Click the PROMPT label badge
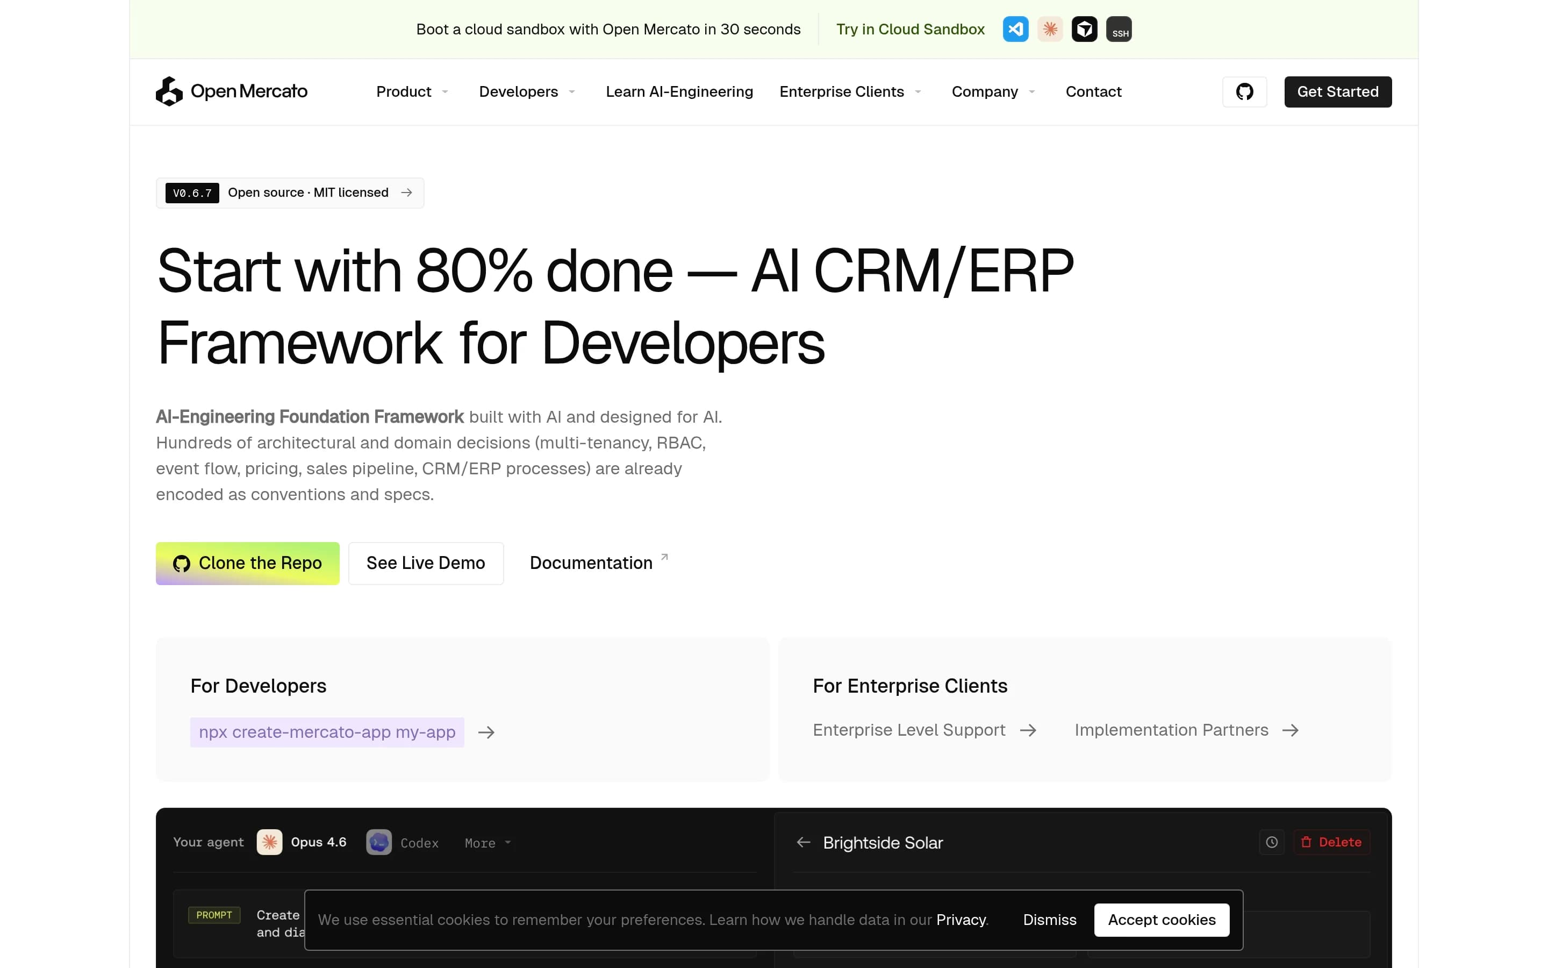The image size is (1548, 968). pos(214,915)
